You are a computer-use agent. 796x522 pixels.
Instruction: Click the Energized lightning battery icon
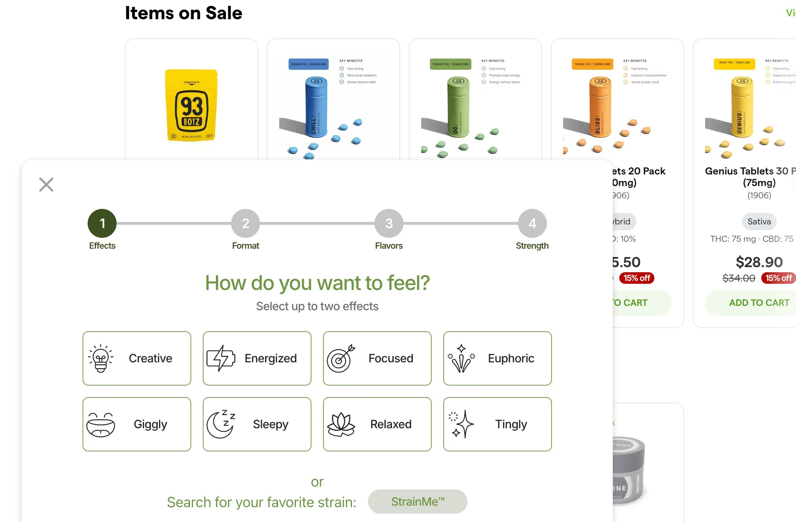coord(221,358)
